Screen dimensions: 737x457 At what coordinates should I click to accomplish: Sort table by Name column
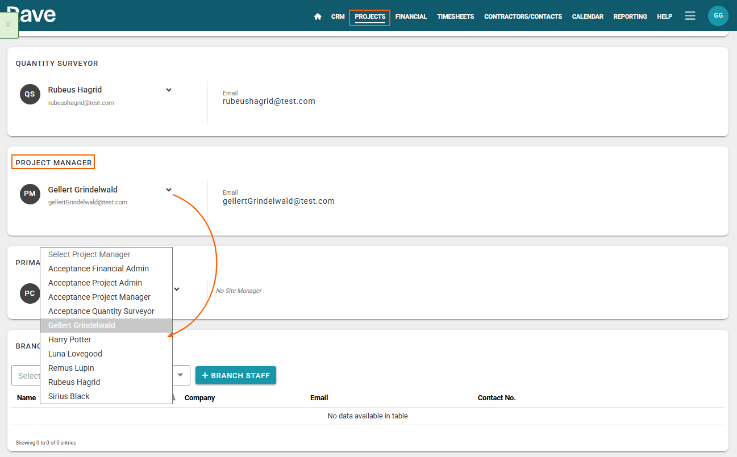tap(26, 397)
